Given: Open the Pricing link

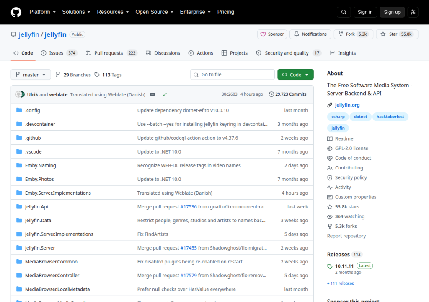Looking at the screenshot, I should (x=226, y=12).
